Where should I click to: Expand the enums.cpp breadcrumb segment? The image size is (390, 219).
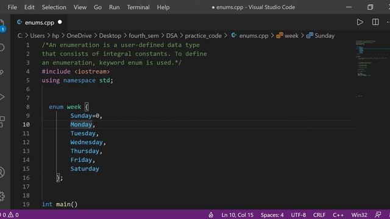click(253, 36)
